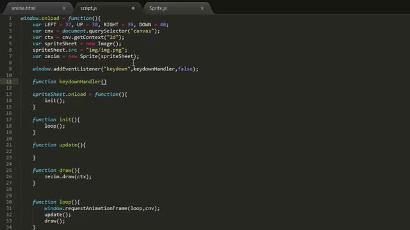The height and width of the screenshot is (230, 410).
Task: Close the anima.html tab
Action: 64,8
